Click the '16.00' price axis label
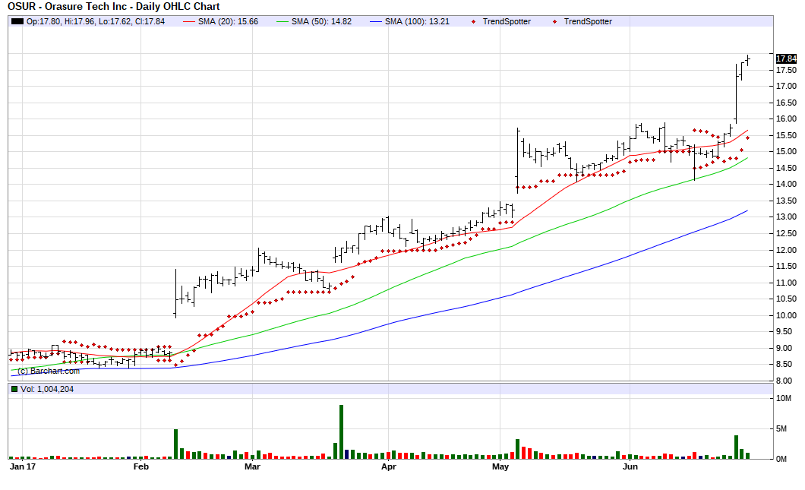The image size is (805, 490). pos(786,119)
